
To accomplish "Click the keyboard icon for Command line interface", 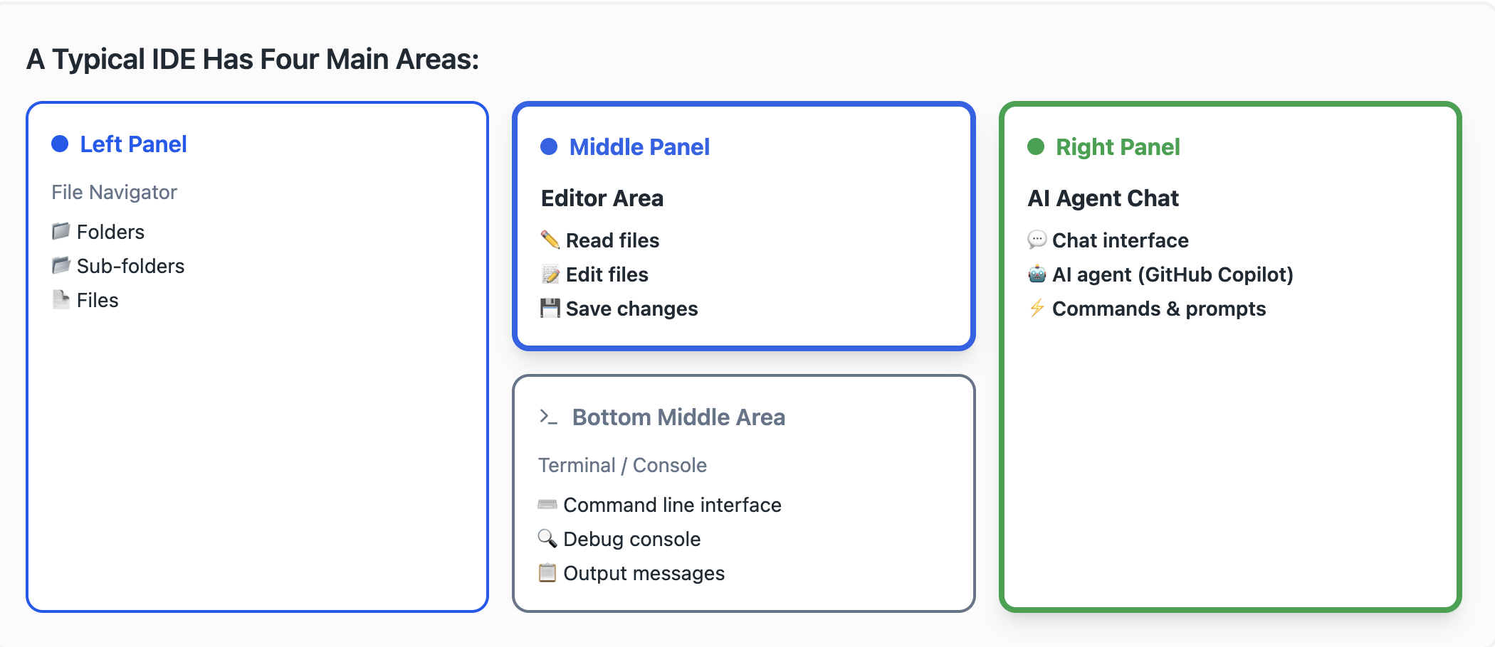I will (x=547, y=504).
